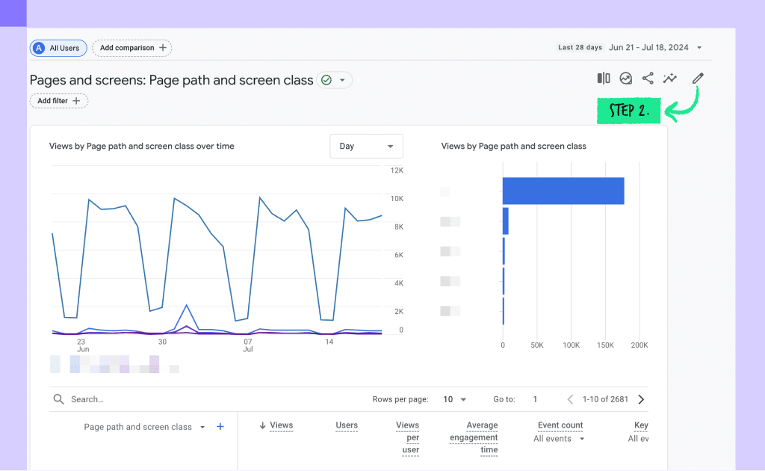Expand the All events dropdown

559,439
